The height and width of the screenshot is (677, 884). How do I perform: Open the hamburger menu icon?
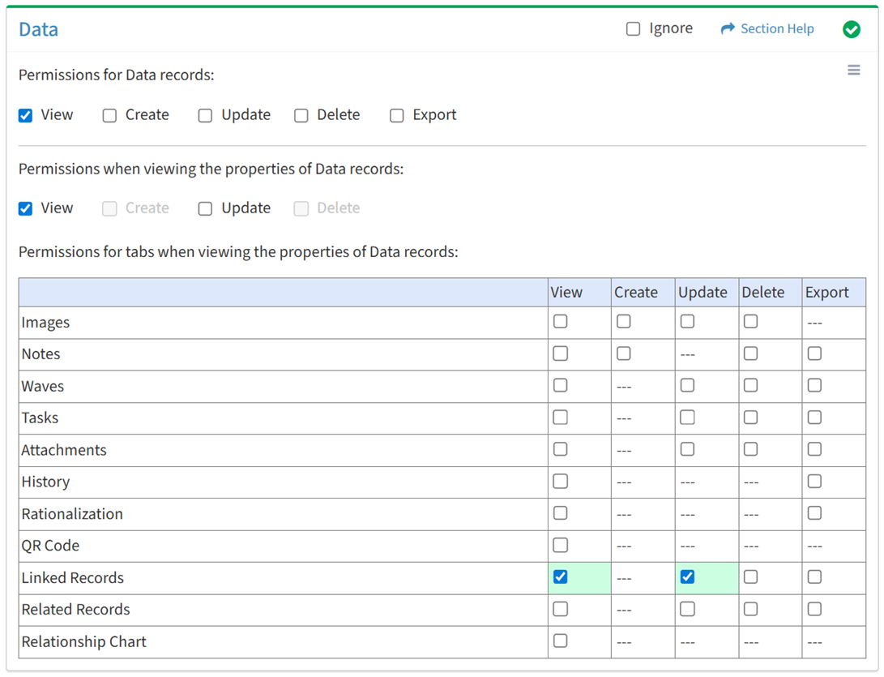tap(853, 71)
